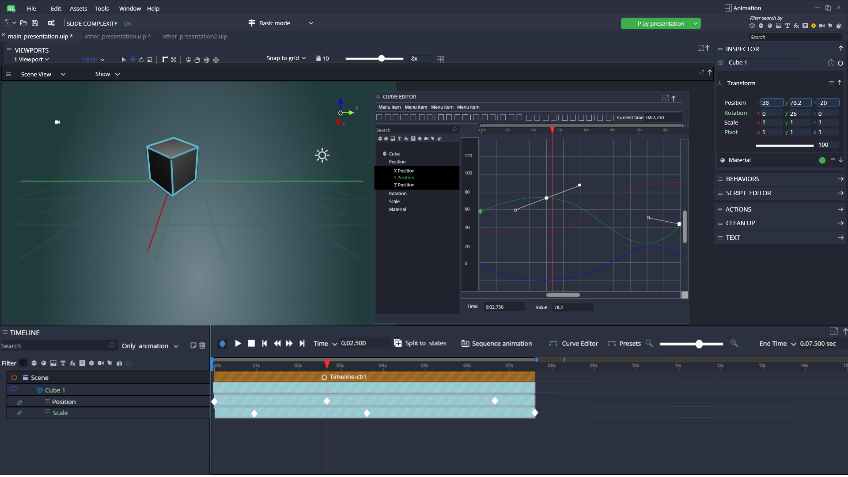The width and height of the screenshot is (848, 477).
Task: Click the save file icon
Action: coord(35,23)
